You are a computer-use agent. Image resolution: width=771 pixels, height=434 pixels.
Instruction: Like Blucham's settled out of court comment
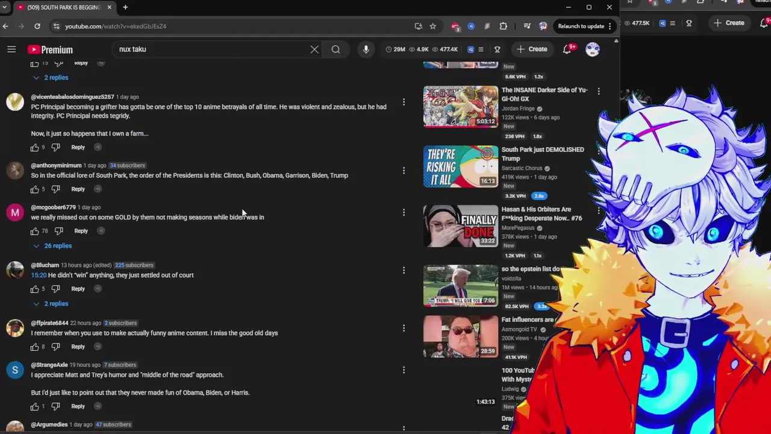click(x=35, y=289)
